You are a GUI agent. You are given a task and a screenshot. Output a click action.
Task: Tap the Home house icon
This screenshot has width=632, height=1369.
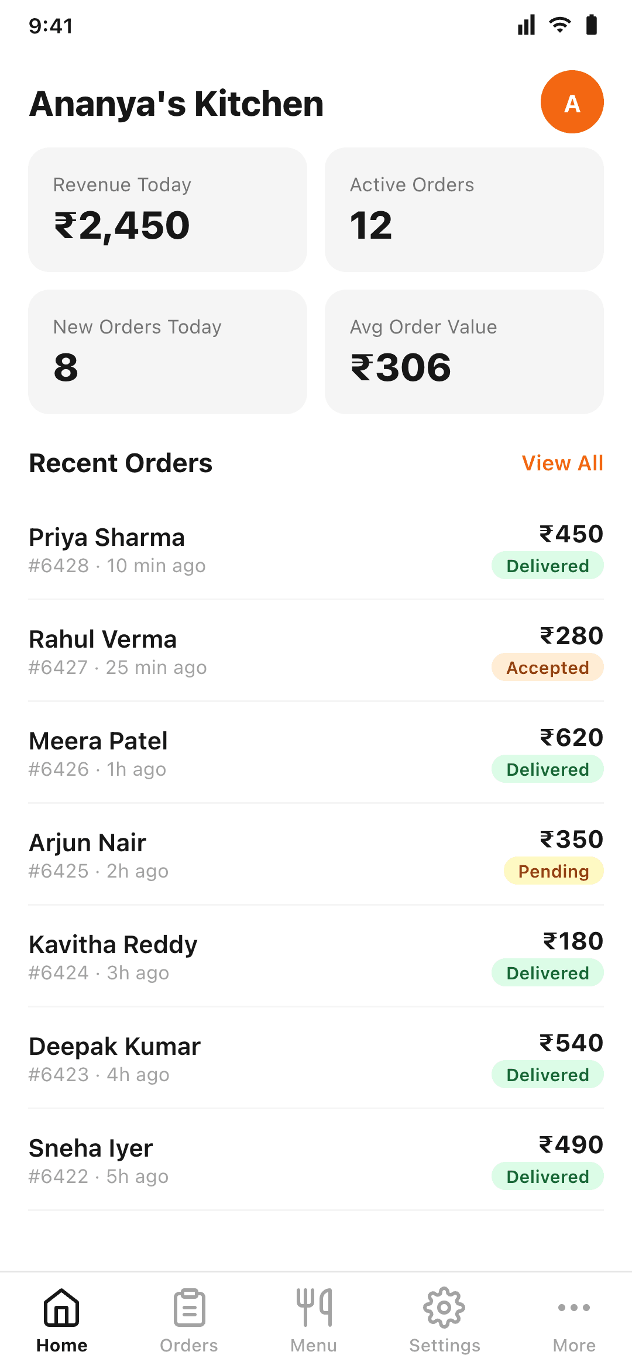tap(61, 1308)
